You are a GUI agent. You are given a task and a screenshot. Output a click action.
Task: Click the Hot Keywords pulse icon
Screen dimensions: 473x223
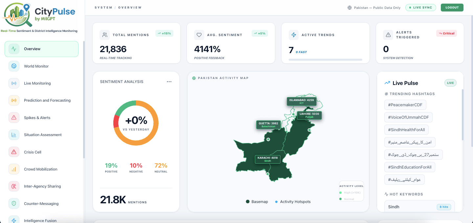pyautogui.click(x=386, y=194)
